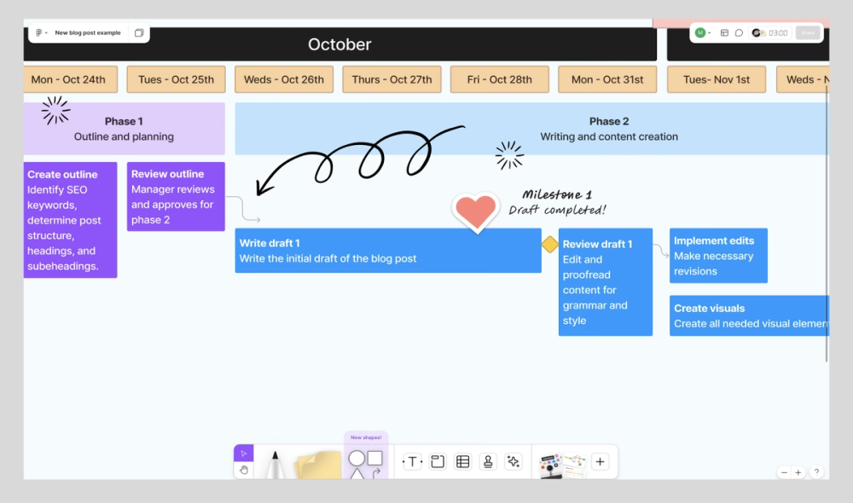853x503 pixels.
Task: Open the board view icon beside the filename
Action: click(139, 32)
